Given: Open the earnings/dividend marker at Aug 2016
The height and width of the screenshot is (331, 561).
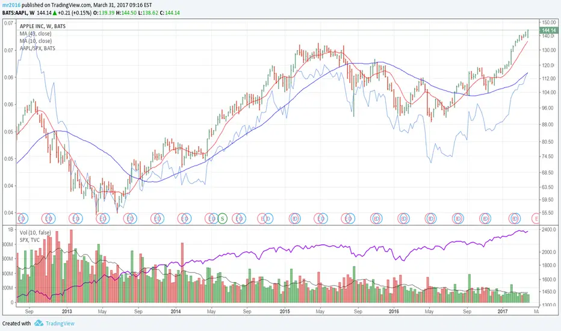Looking at the screenshot, I should coord(457,218).
